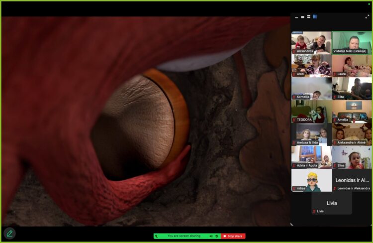Select TEODORA participant video
Viewport: 373px width, 243px height.
pos(311,111)
